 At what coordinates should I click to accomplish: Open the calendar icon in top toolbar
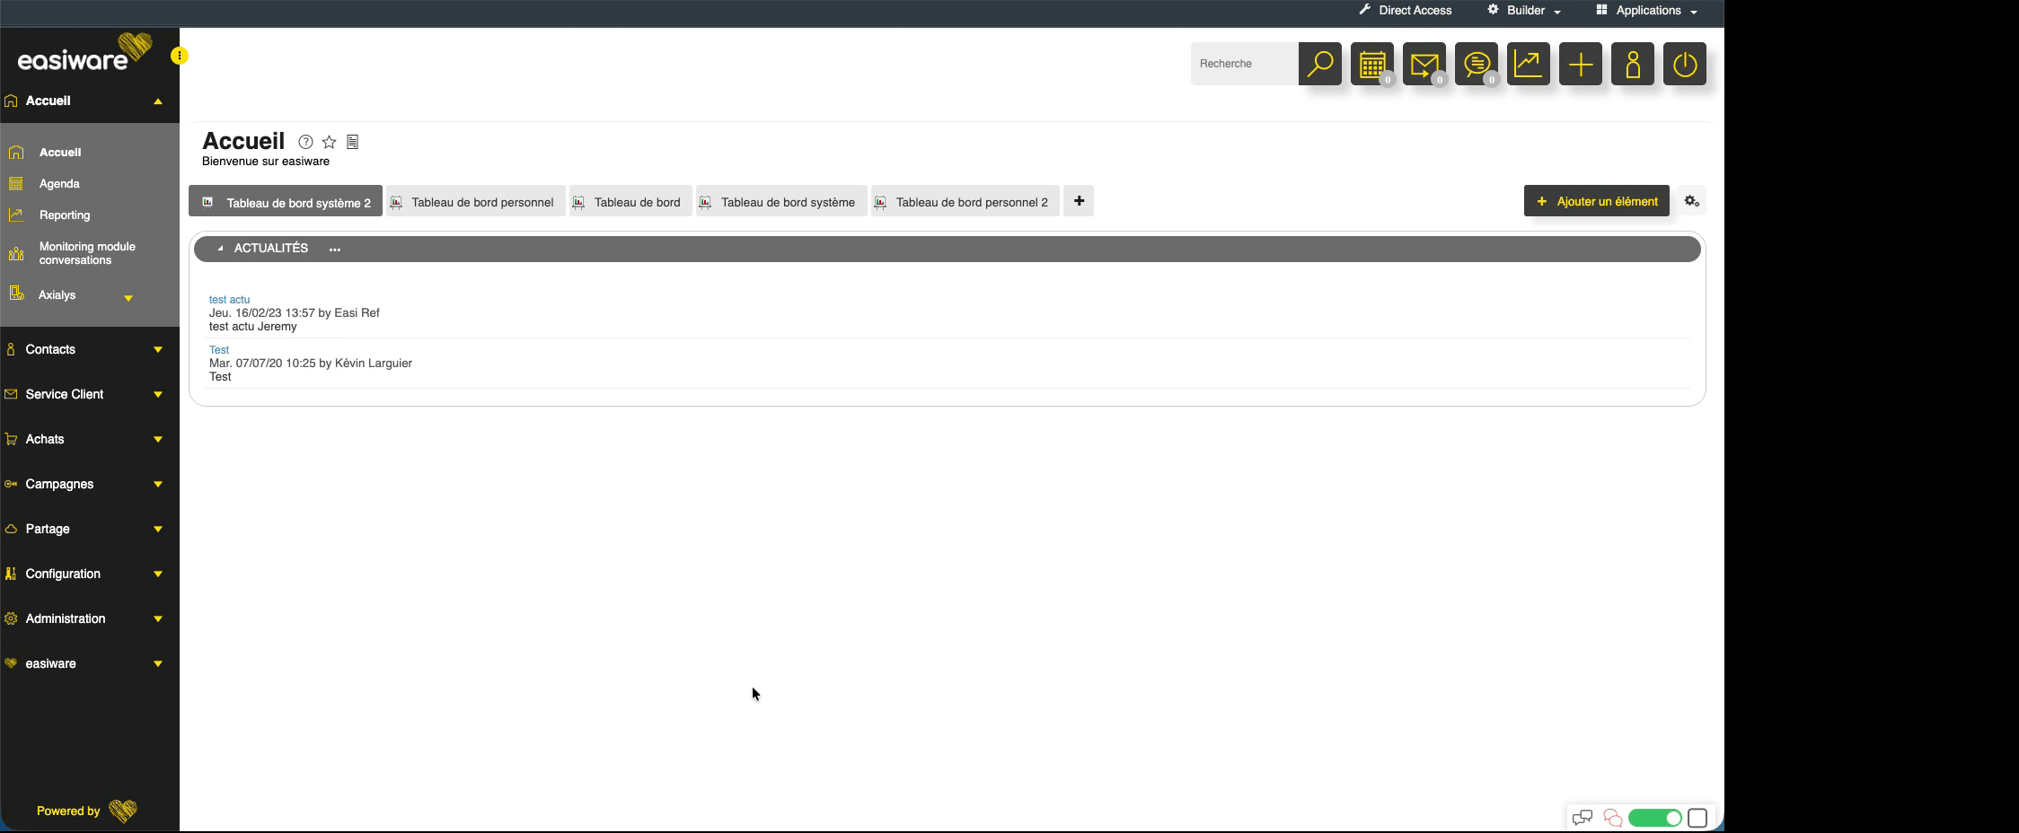tap(1371, 64)
